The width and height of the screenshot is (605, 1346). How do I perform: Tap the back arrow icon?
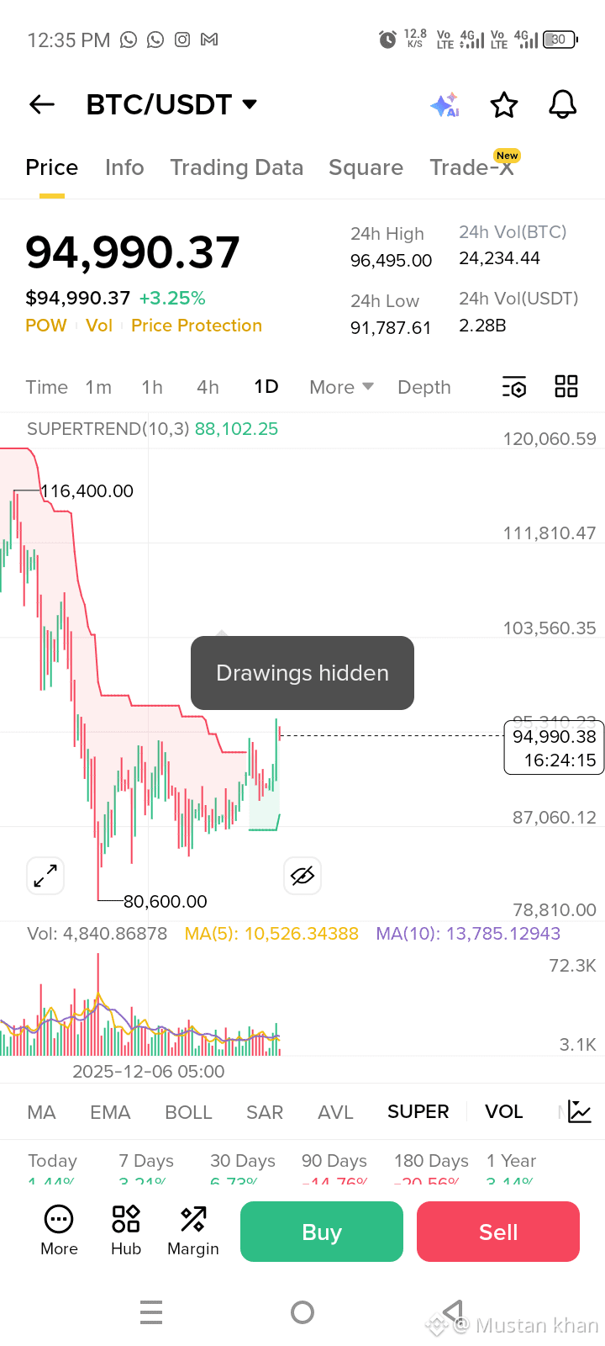tap(42, 104)
